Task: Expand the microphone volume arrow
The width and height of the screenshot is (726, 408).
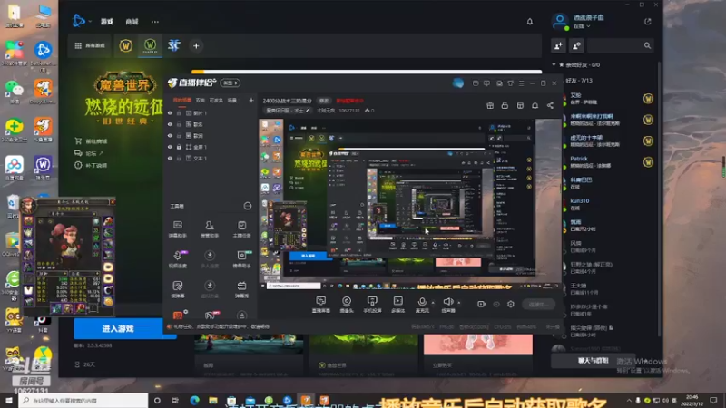Action: tap(433, 303)
